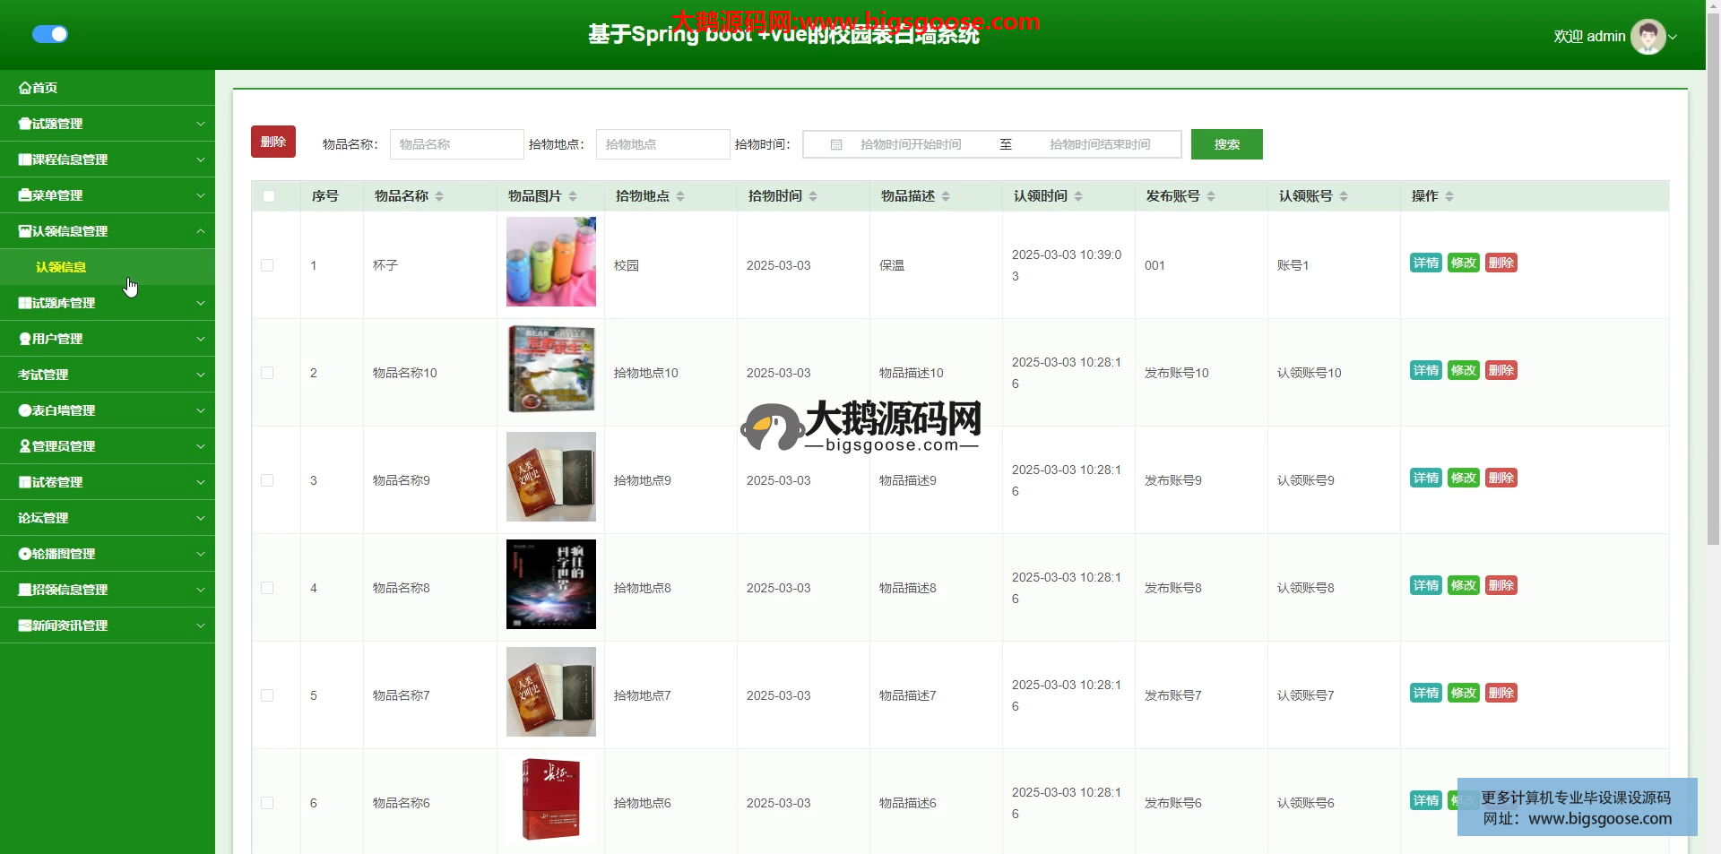Sort by claim time column arrows
Screen dimensions: 1721x854
pos(1078,196)
